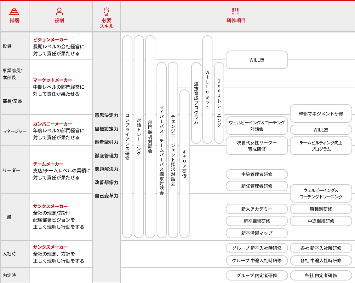Click the 新卒活躍マップ box
Viewport: 355px width, 283px height.
coord(256,233)
